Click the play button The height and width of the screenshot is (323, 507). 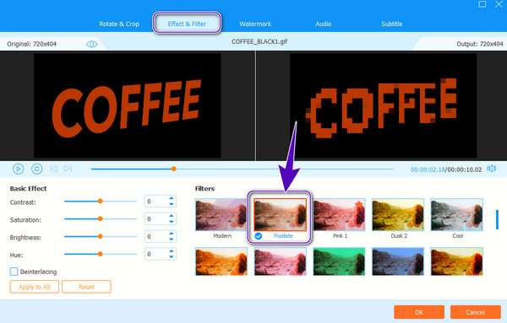coord(18,169)
